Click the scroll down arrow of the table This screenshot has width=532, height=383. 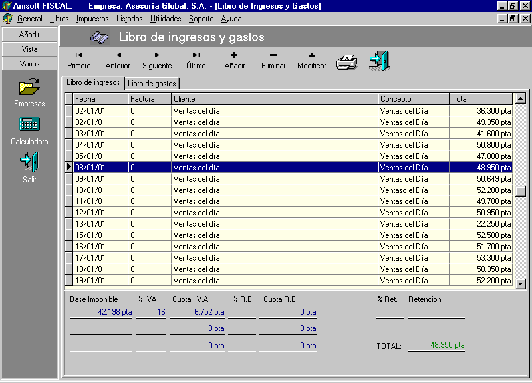520,283
